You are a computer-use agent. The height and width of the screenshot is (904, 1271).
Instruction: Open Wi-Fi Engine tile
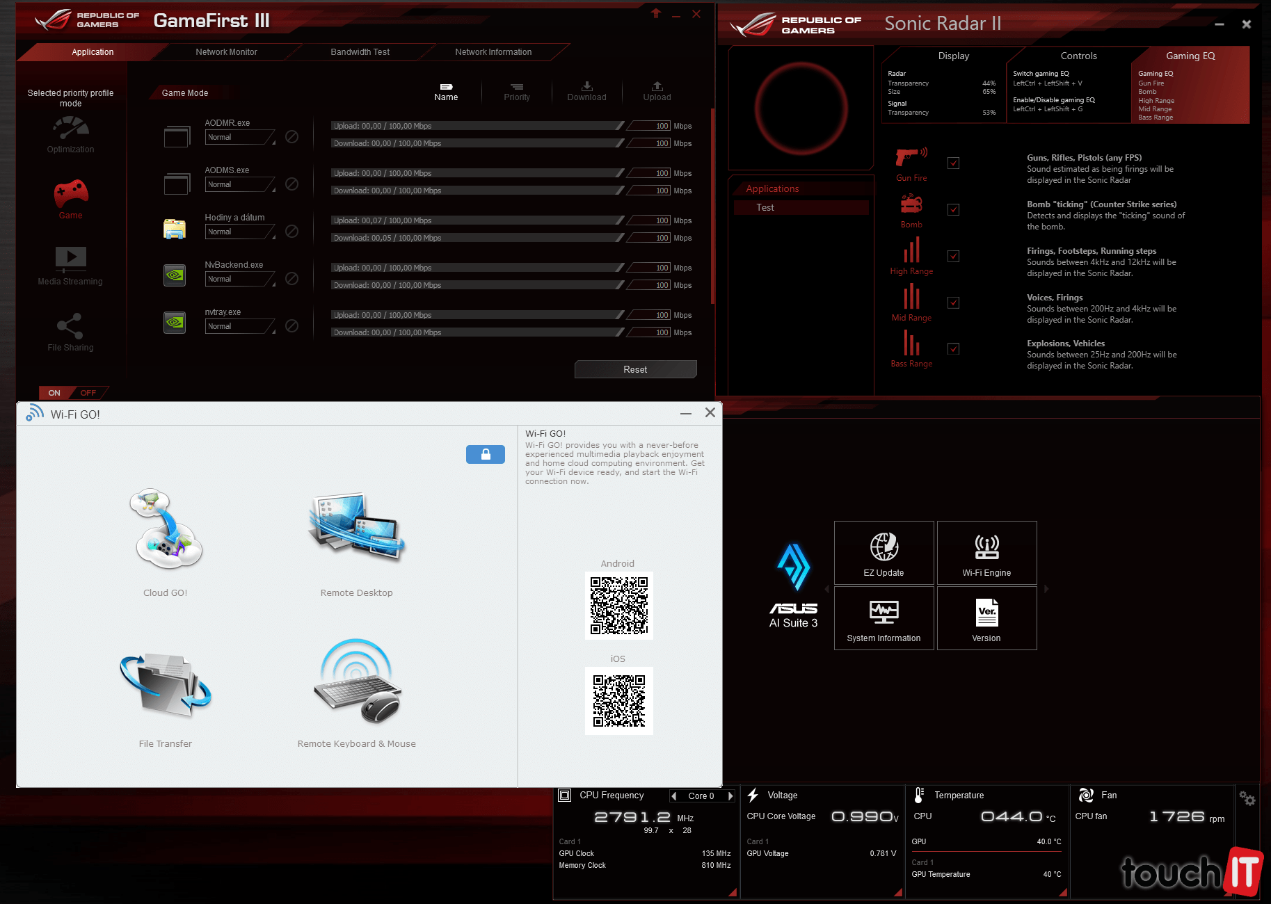coord(986,553)
